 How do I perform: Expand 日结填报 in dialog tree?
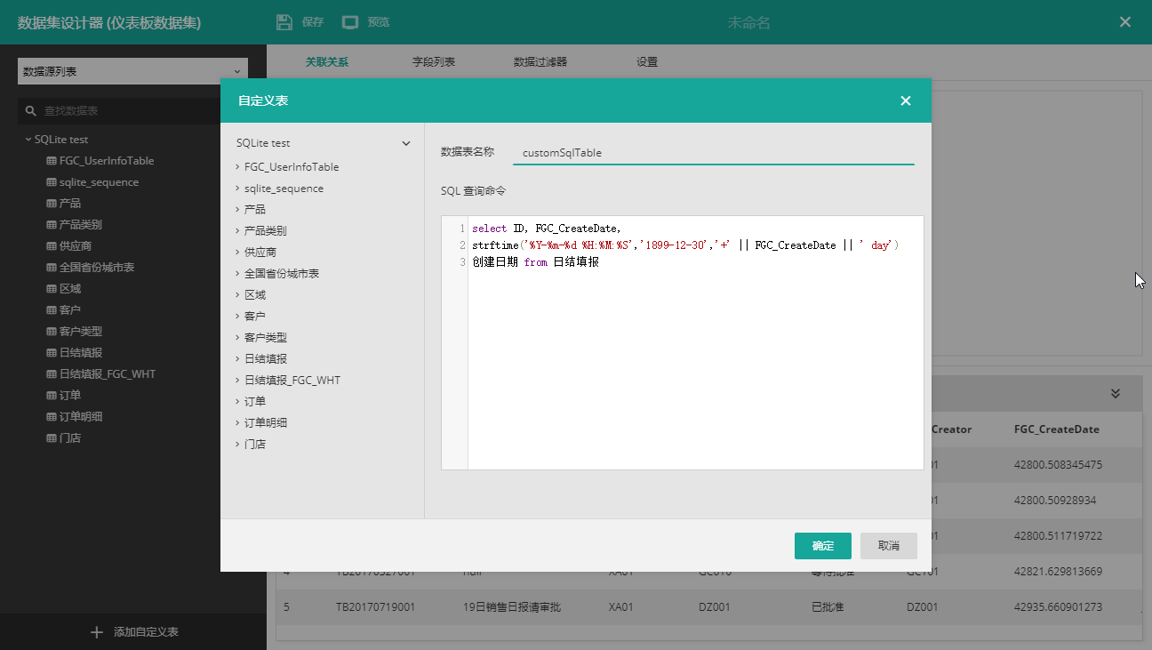237,358
